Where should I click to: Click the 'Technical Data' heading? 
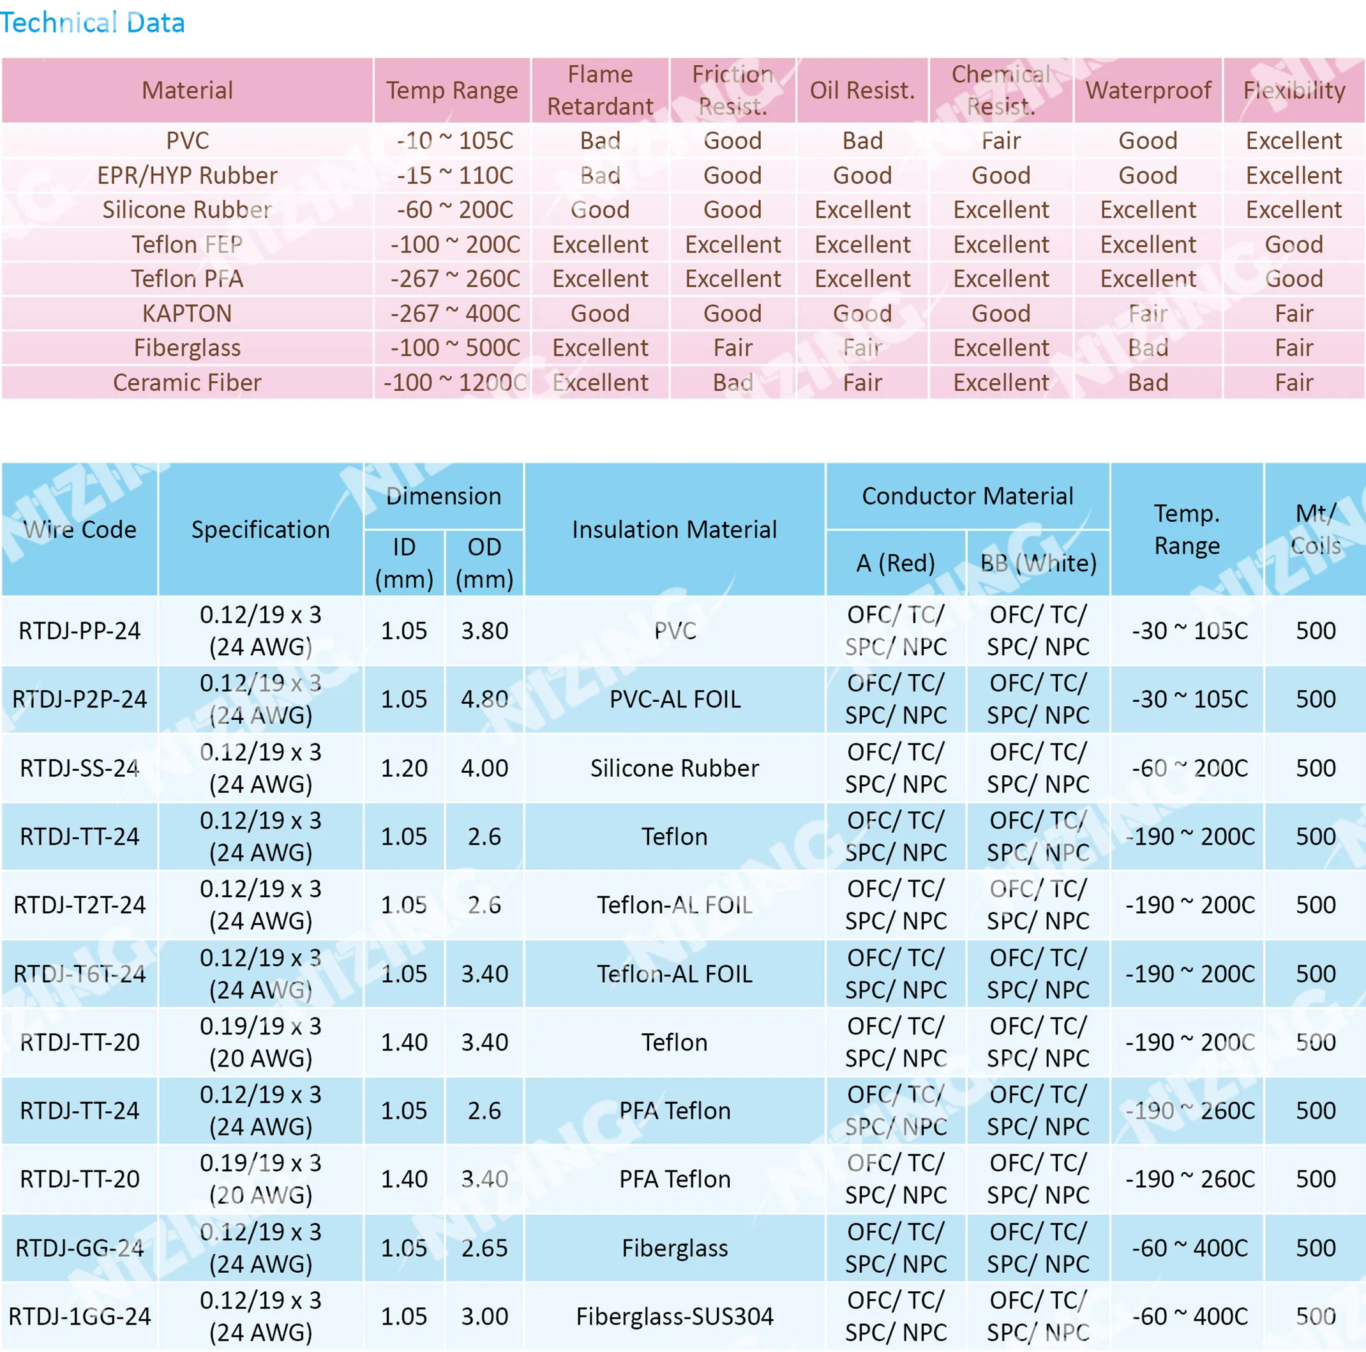pos(93,22)
